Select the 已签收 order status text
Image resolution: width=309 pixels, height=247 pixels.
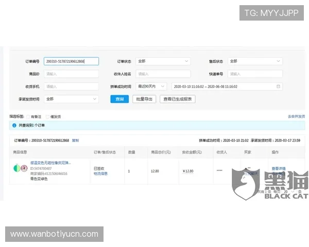[x=99, y=168]
